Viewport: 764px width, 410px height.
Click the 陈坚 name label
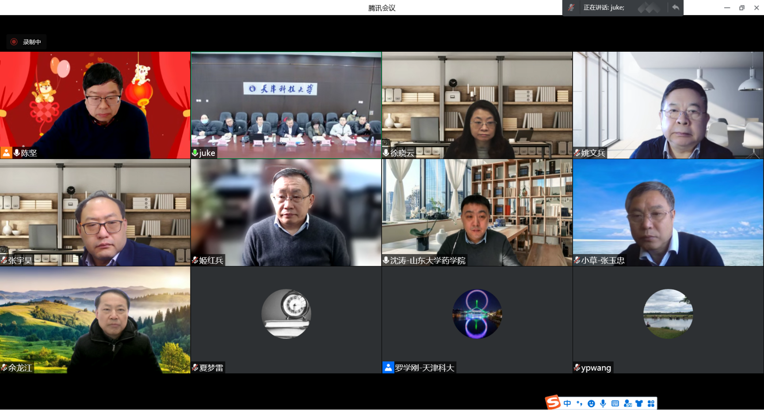[x=29, y=153]
